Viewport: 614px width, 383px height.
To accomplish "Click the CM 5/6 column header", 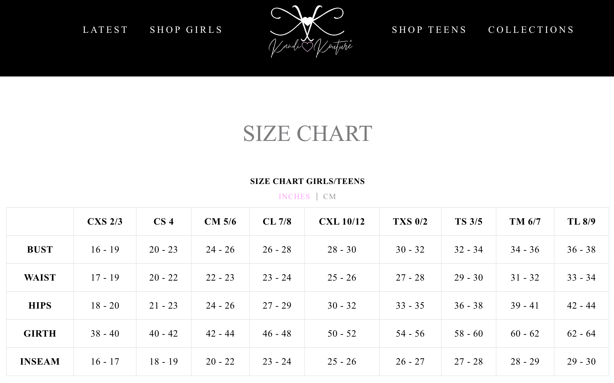I will [220, 222].
